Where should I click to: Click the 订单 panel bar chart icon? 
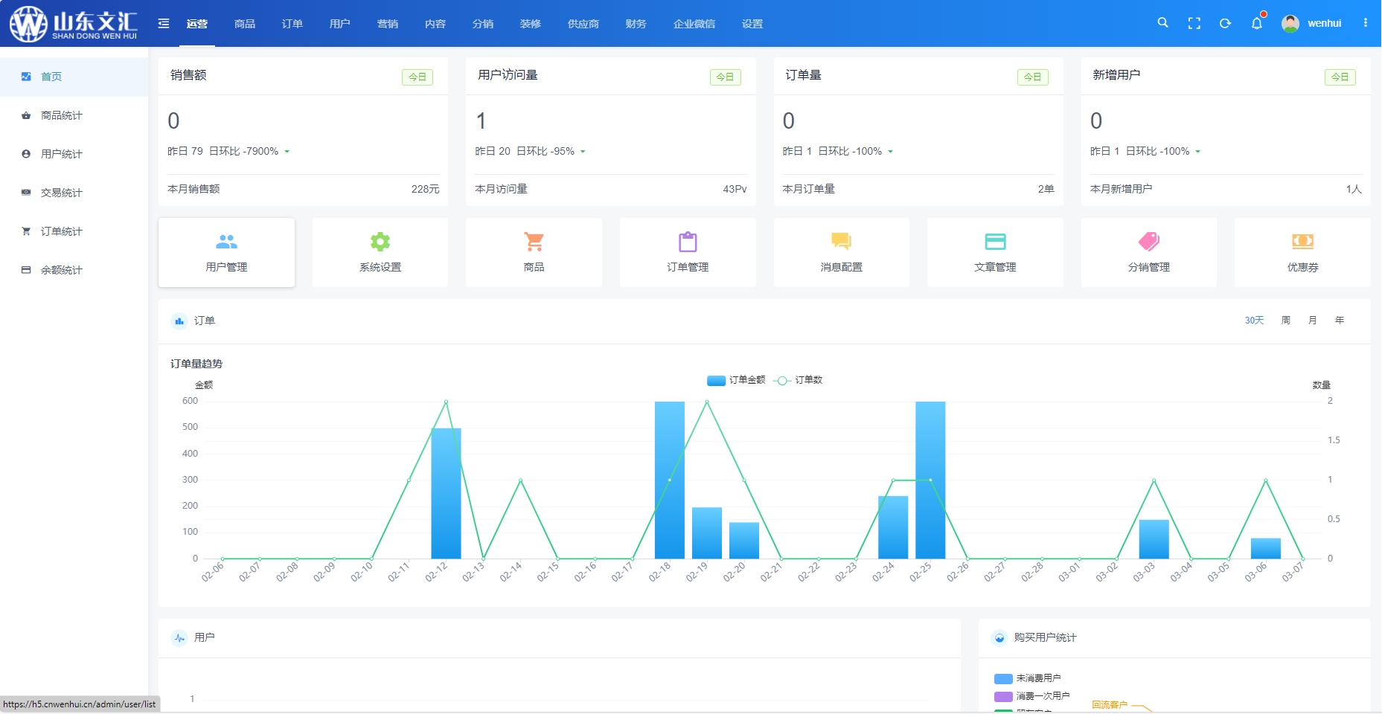pyautogui.click(x=179, y=321)
